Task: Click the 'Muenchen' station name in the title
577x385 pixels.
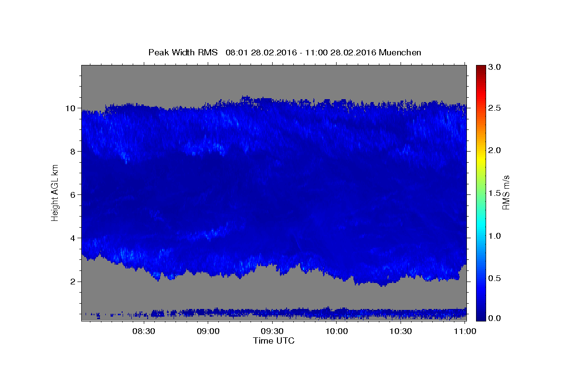Action: (x=400, y=52)
